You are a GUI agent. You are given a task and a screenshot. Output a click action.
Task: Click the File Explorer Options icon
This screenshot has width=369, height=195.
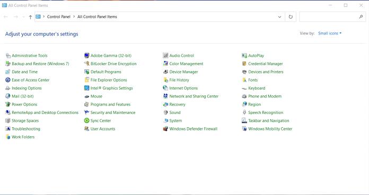[86, 80]
